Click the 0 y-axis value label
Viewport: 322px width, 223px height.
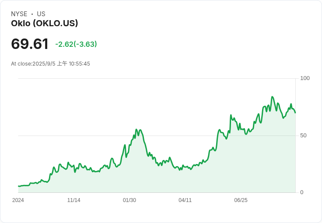coord(302,192)
